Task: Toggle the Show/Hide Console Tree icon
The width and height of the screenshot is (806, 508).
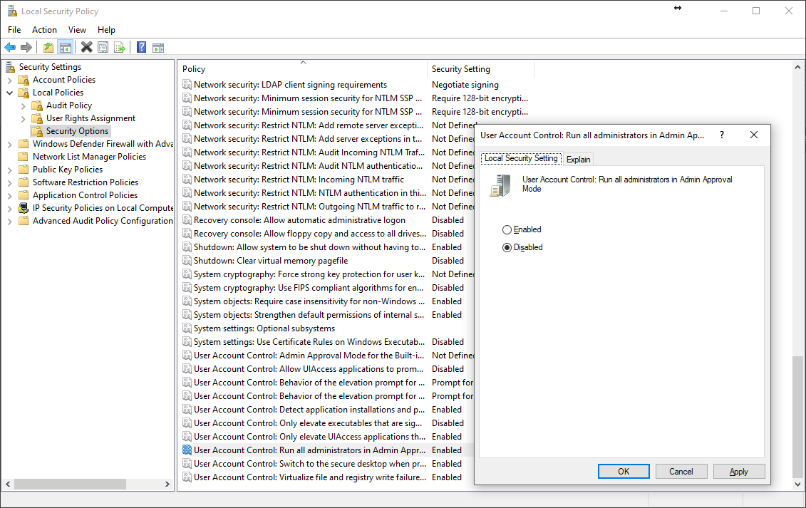Action: coord(65,48)
